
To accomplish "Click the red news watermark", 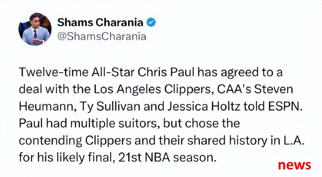I will (294, 165).
